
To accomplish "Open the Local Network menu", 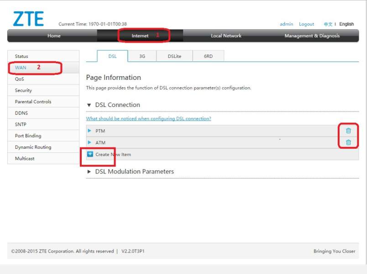I will coord(226,36).
